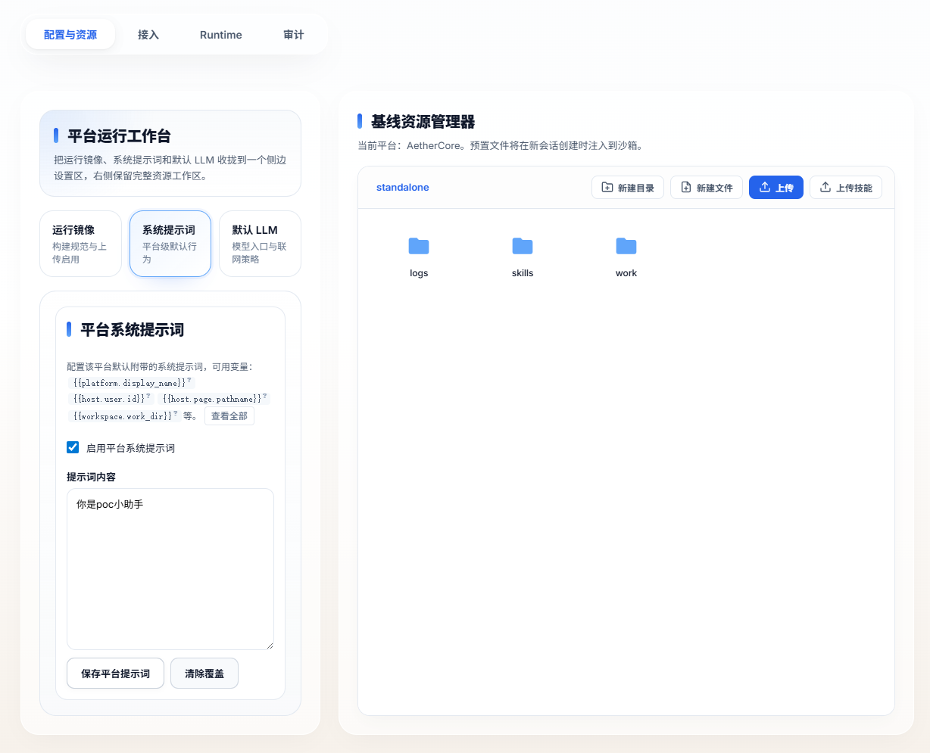
Task: Click the {{workspace.work_dir}} variable tag
Action: pos(123,416)
